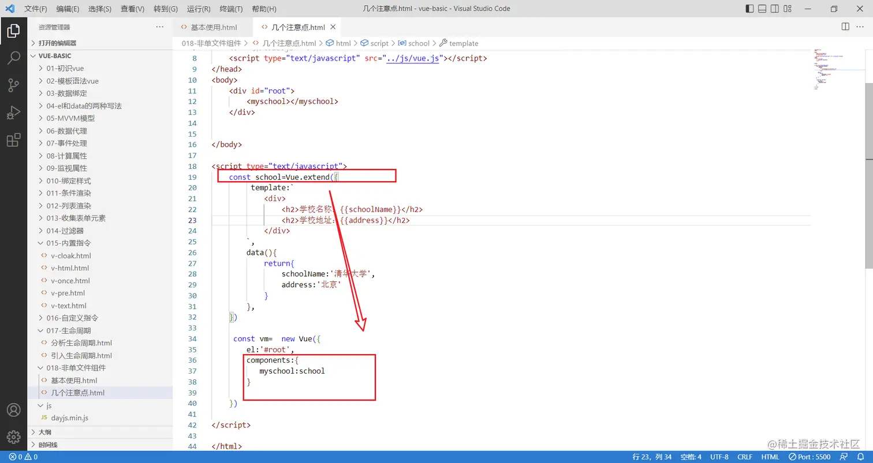The width and height of the screenshot is (873, 463).
Task: Click the Port: 5500 Live Server indicator
Action: coord(810,457)
